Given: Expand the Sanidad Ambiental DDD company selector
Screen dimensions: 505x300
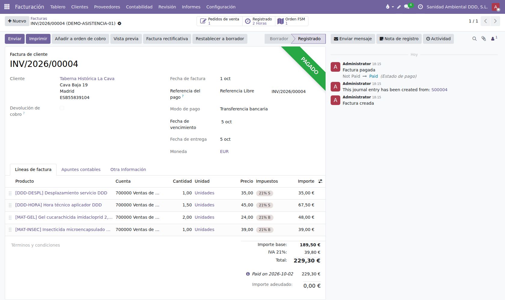Looking at the screenshot, I should tap(457, 7).
